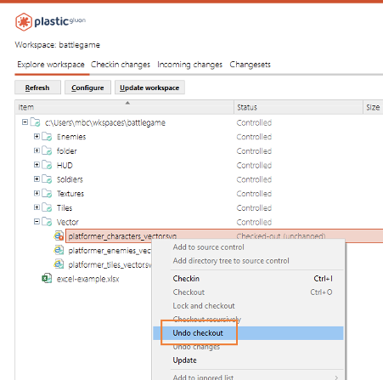Sort by the Status column header

tap(298, 107)
